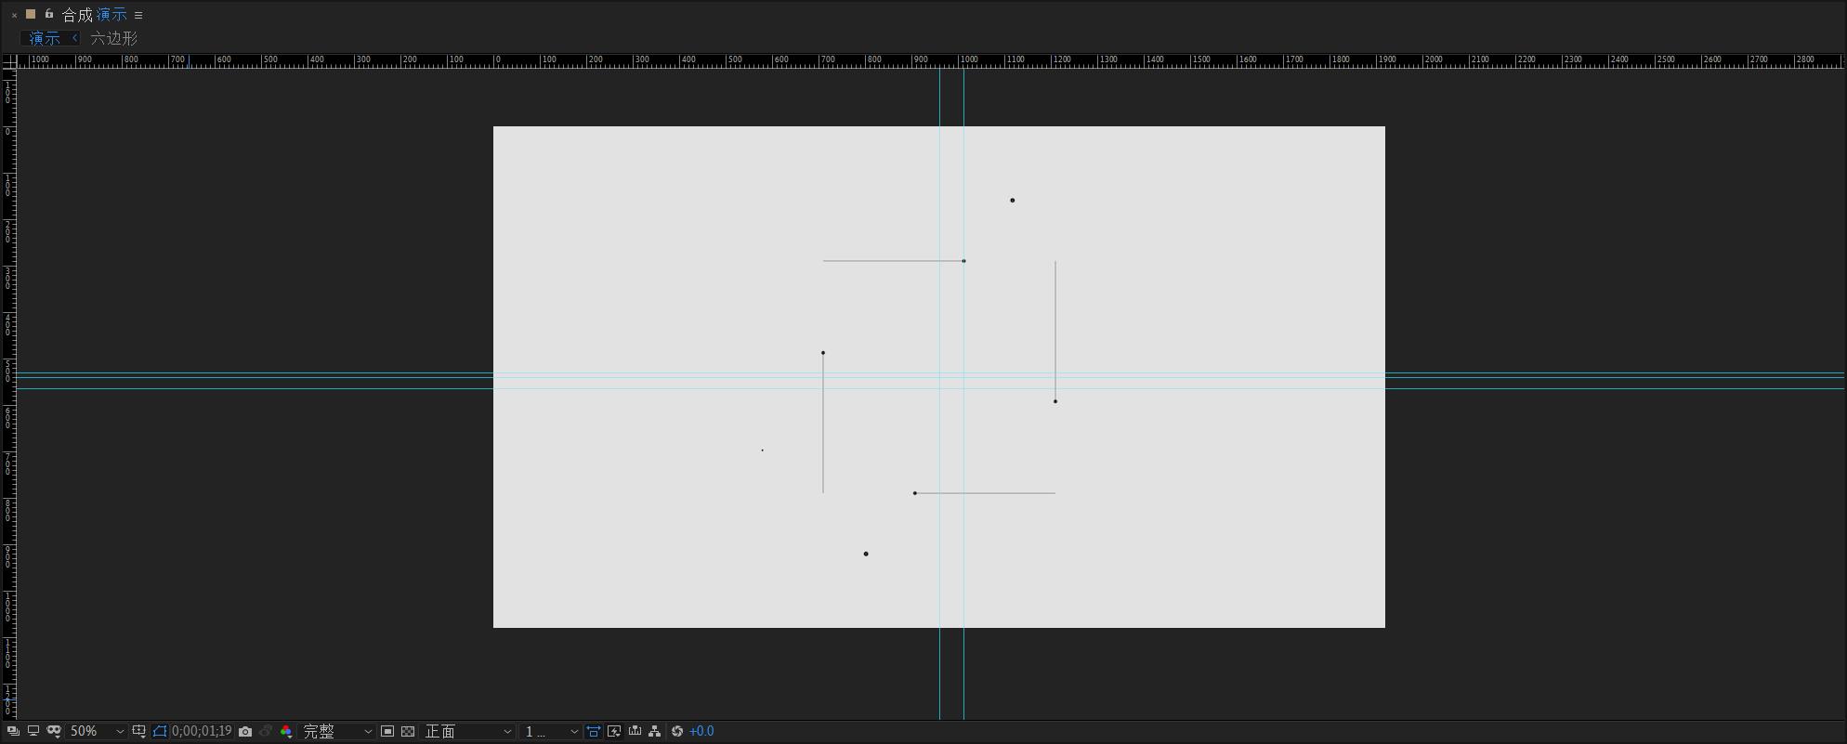Click the endpoint of the bottom horizontal line
Viewport: 1847px width, 744px height.
coord(915,493)
